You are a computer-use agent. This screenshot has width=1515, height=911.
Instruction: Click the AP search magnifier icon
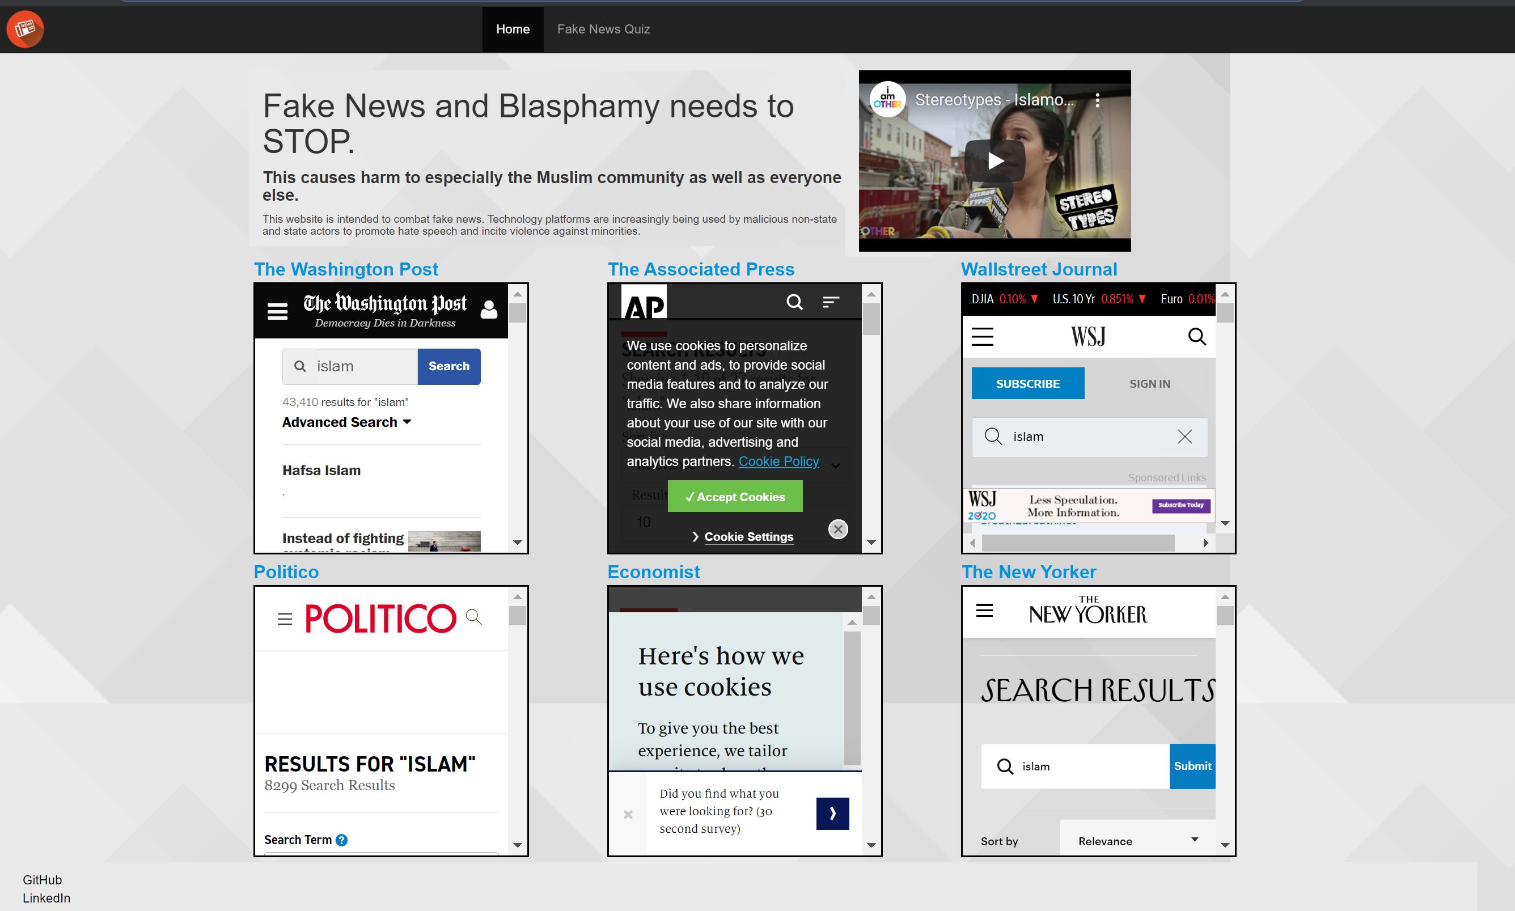pos(794,302)
